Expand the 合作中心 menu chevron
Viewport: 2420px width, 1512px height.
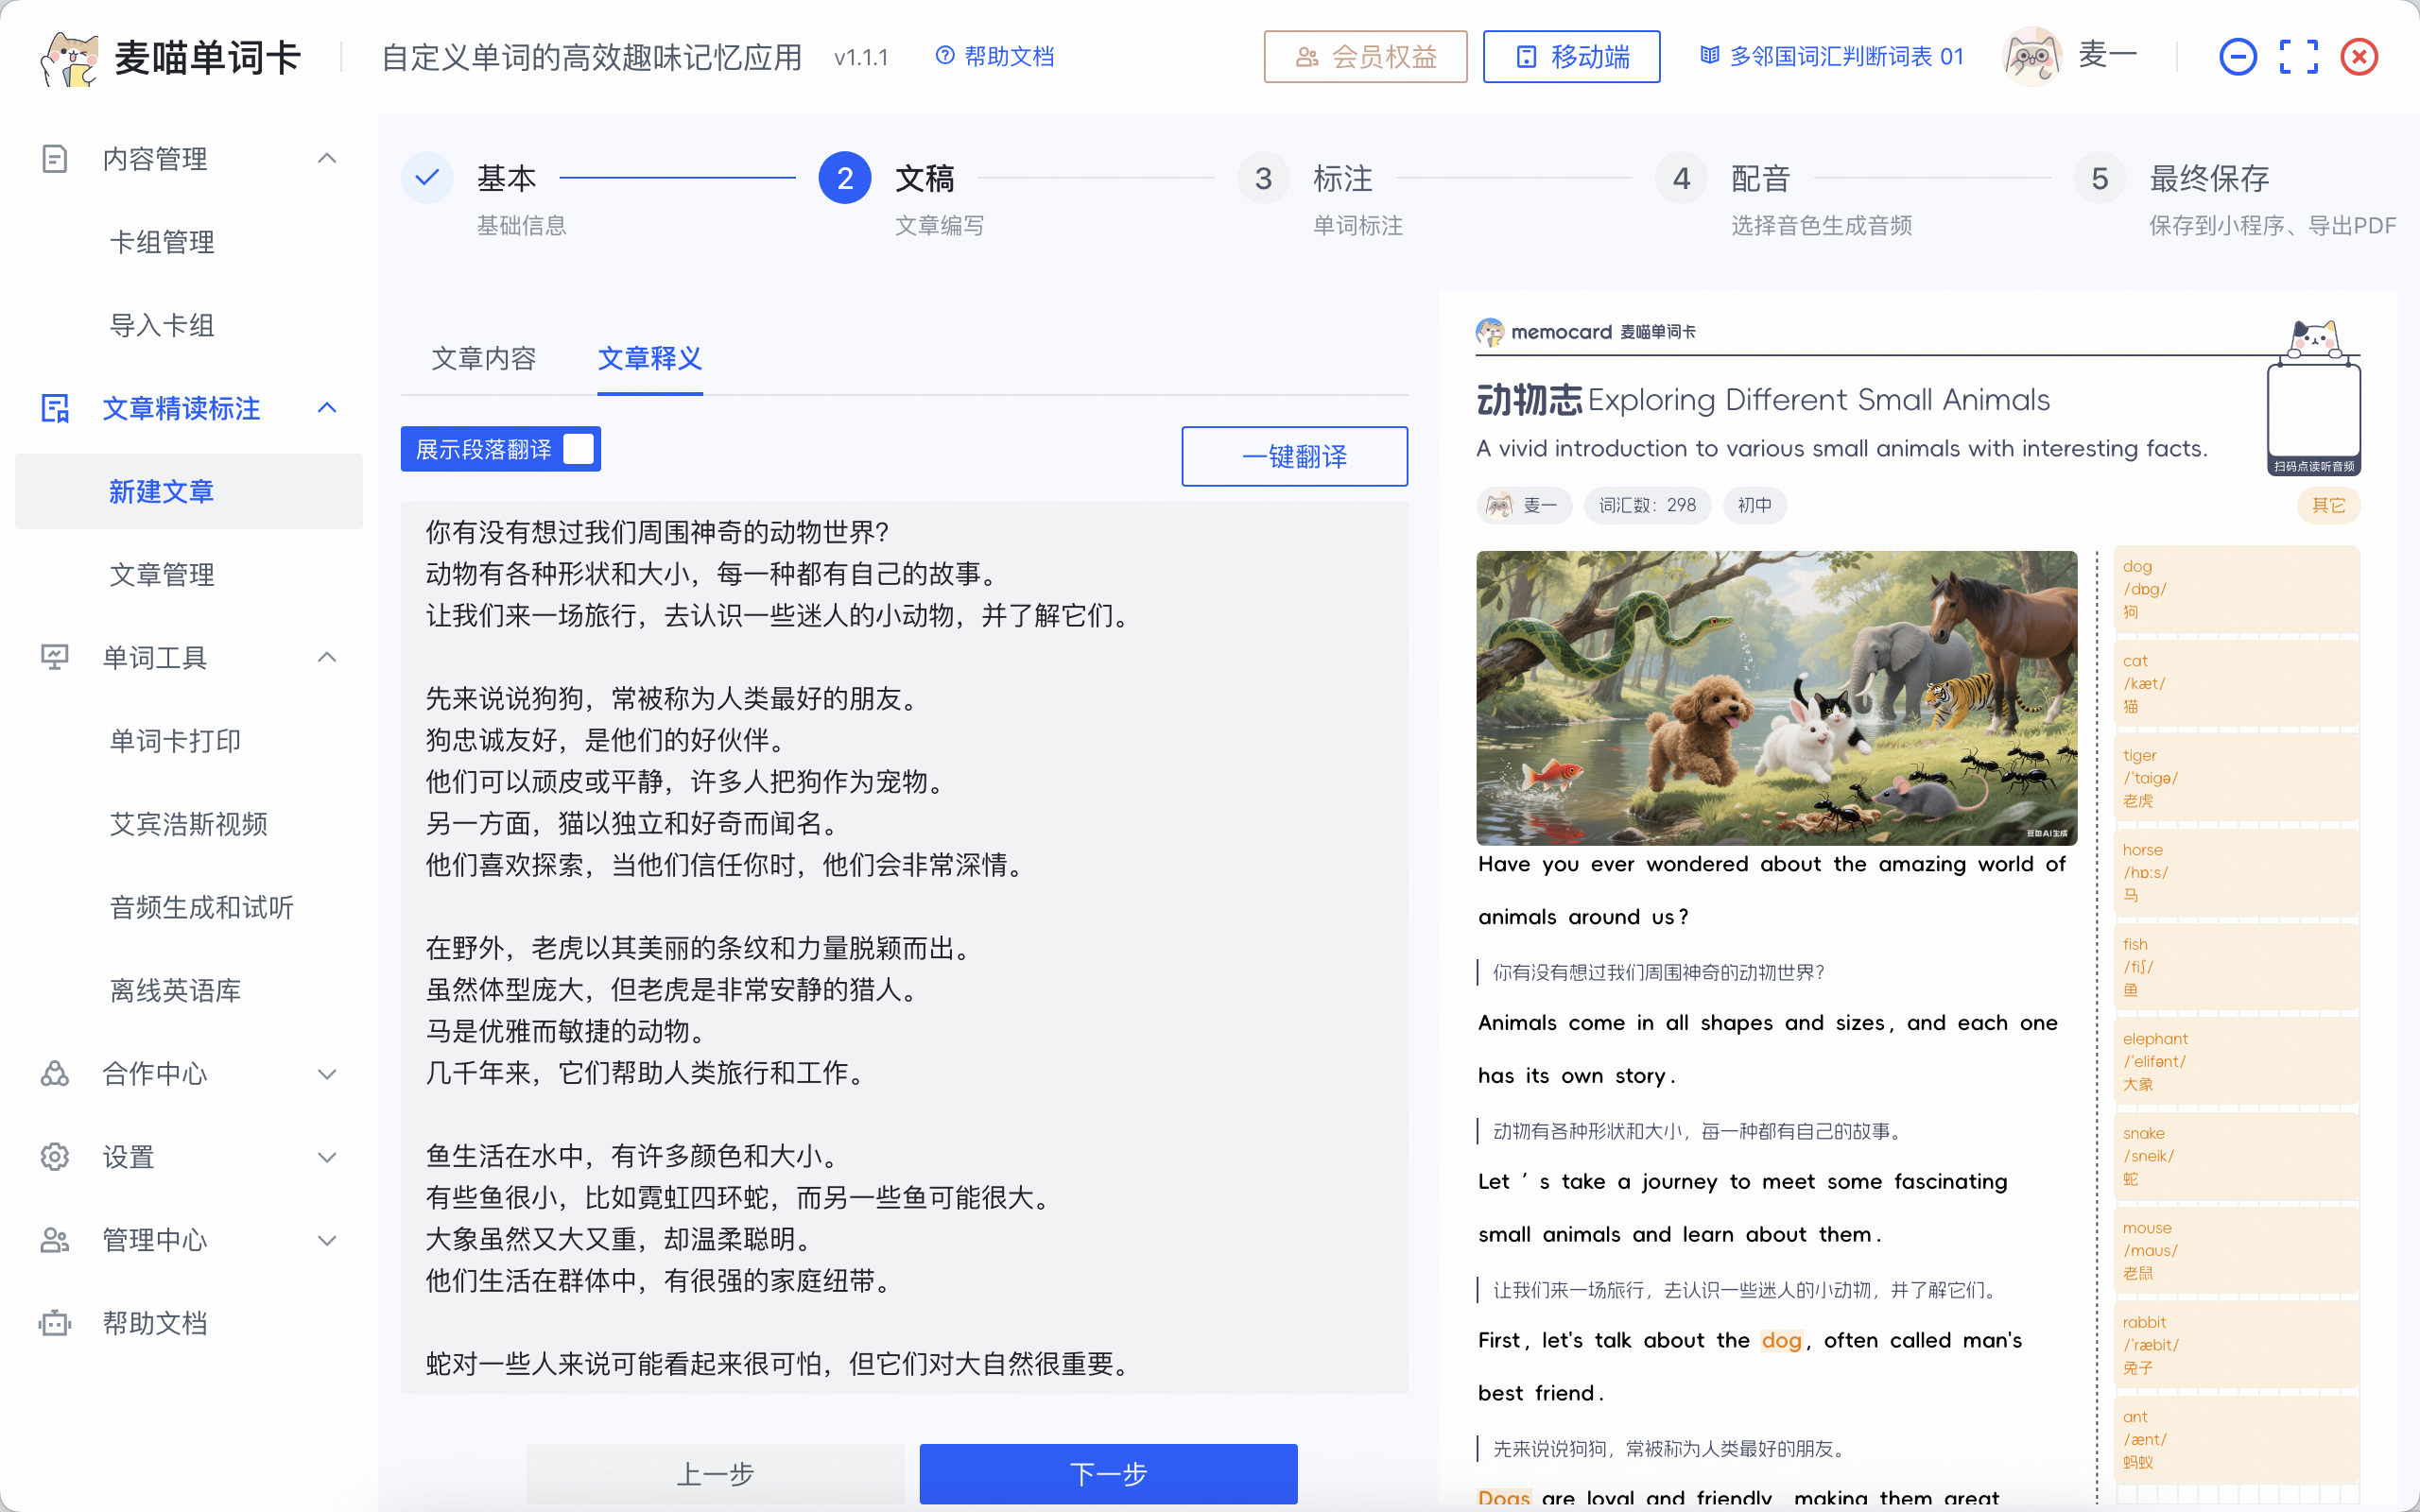327,1074
